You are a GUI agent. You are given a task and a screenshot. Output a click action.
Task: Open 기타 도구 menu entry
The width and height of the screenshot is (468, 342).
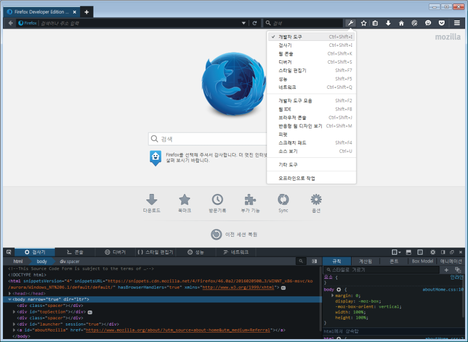point(311,165)
